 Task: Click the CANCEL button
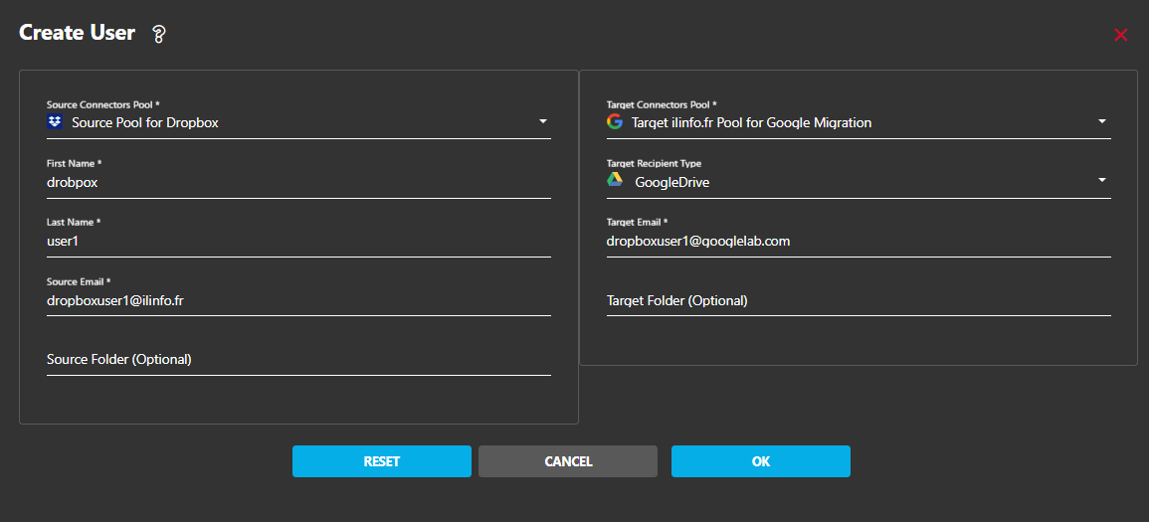[x=568, y=461]
